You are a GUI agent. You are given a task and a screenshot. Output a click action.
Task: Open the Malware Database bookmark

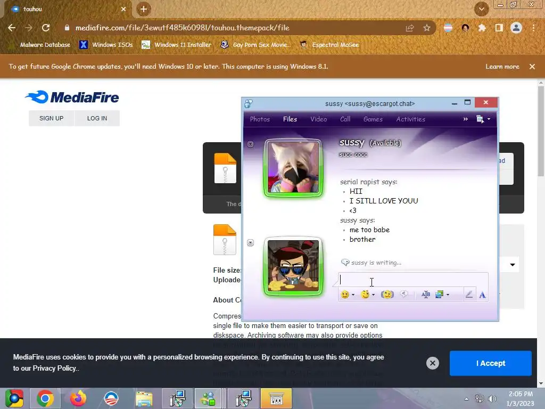tap(41, 45)
